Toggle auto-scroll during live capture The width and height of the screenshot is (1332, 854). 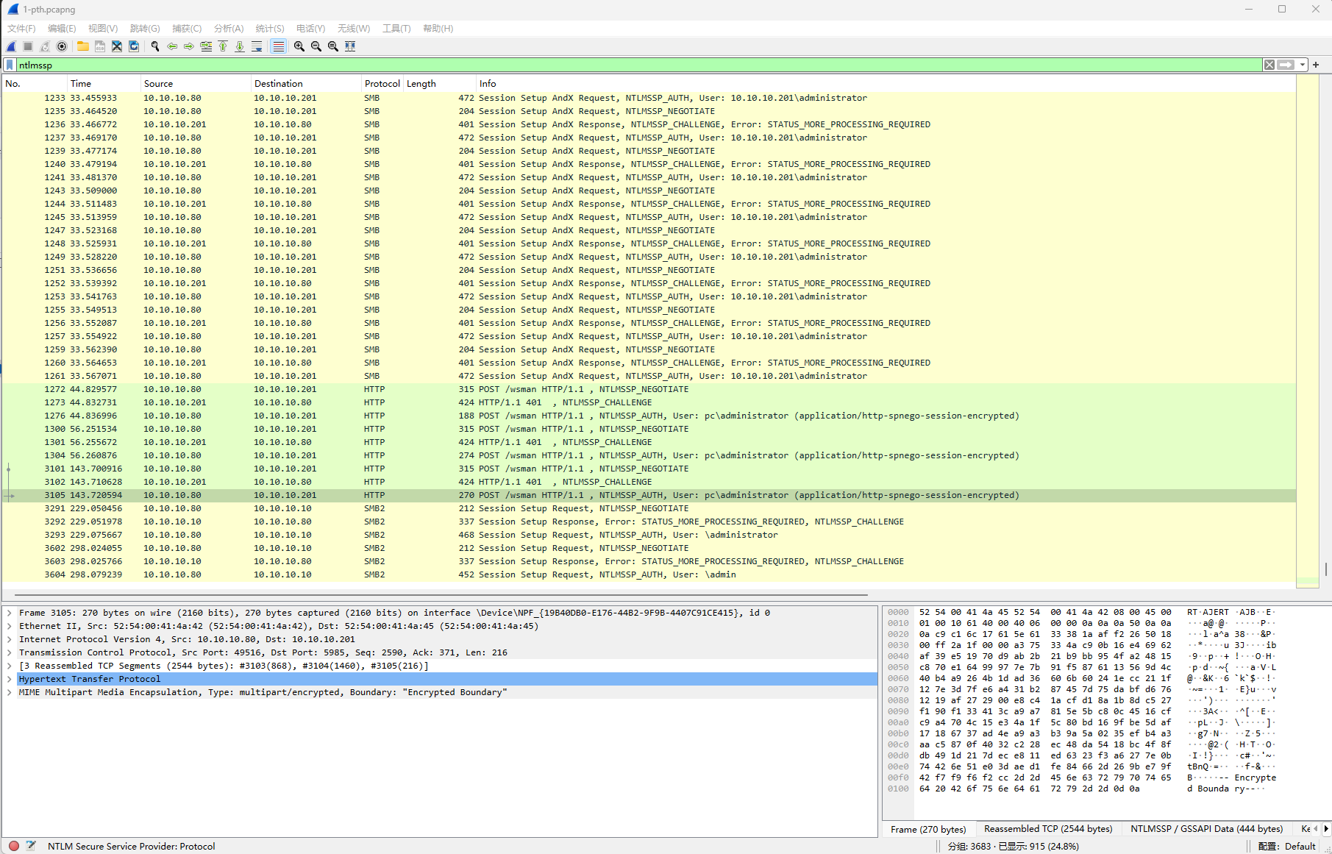[x=257, y=46]
